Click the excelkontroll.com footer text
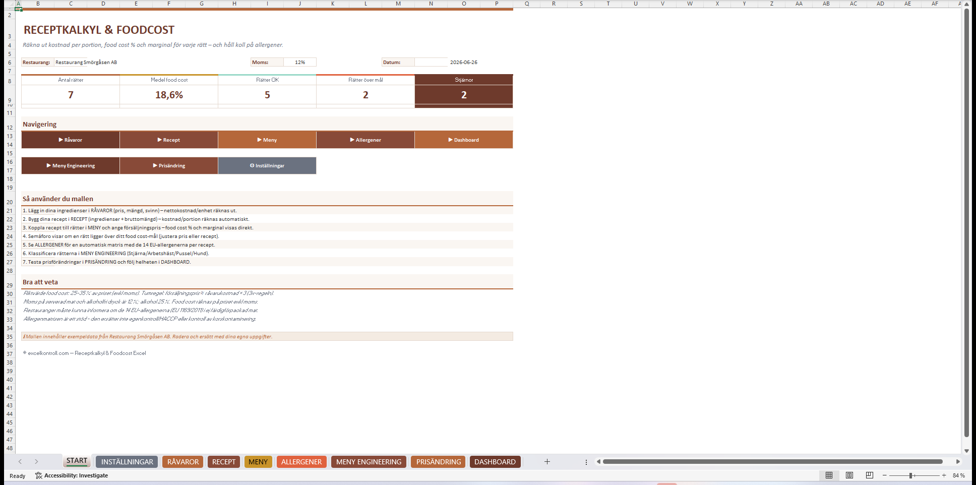This screenshot has width=976, height=485. pyautogui.click(x=85, y=353)
